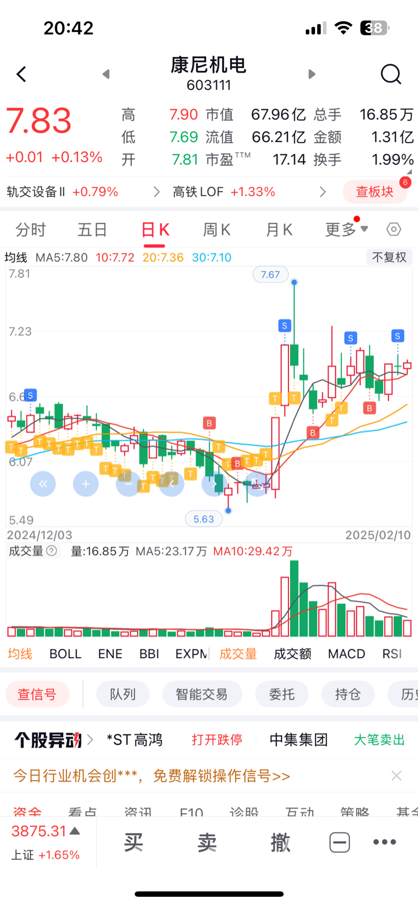Expand the stock detail corner triangle

pos(409,172)
